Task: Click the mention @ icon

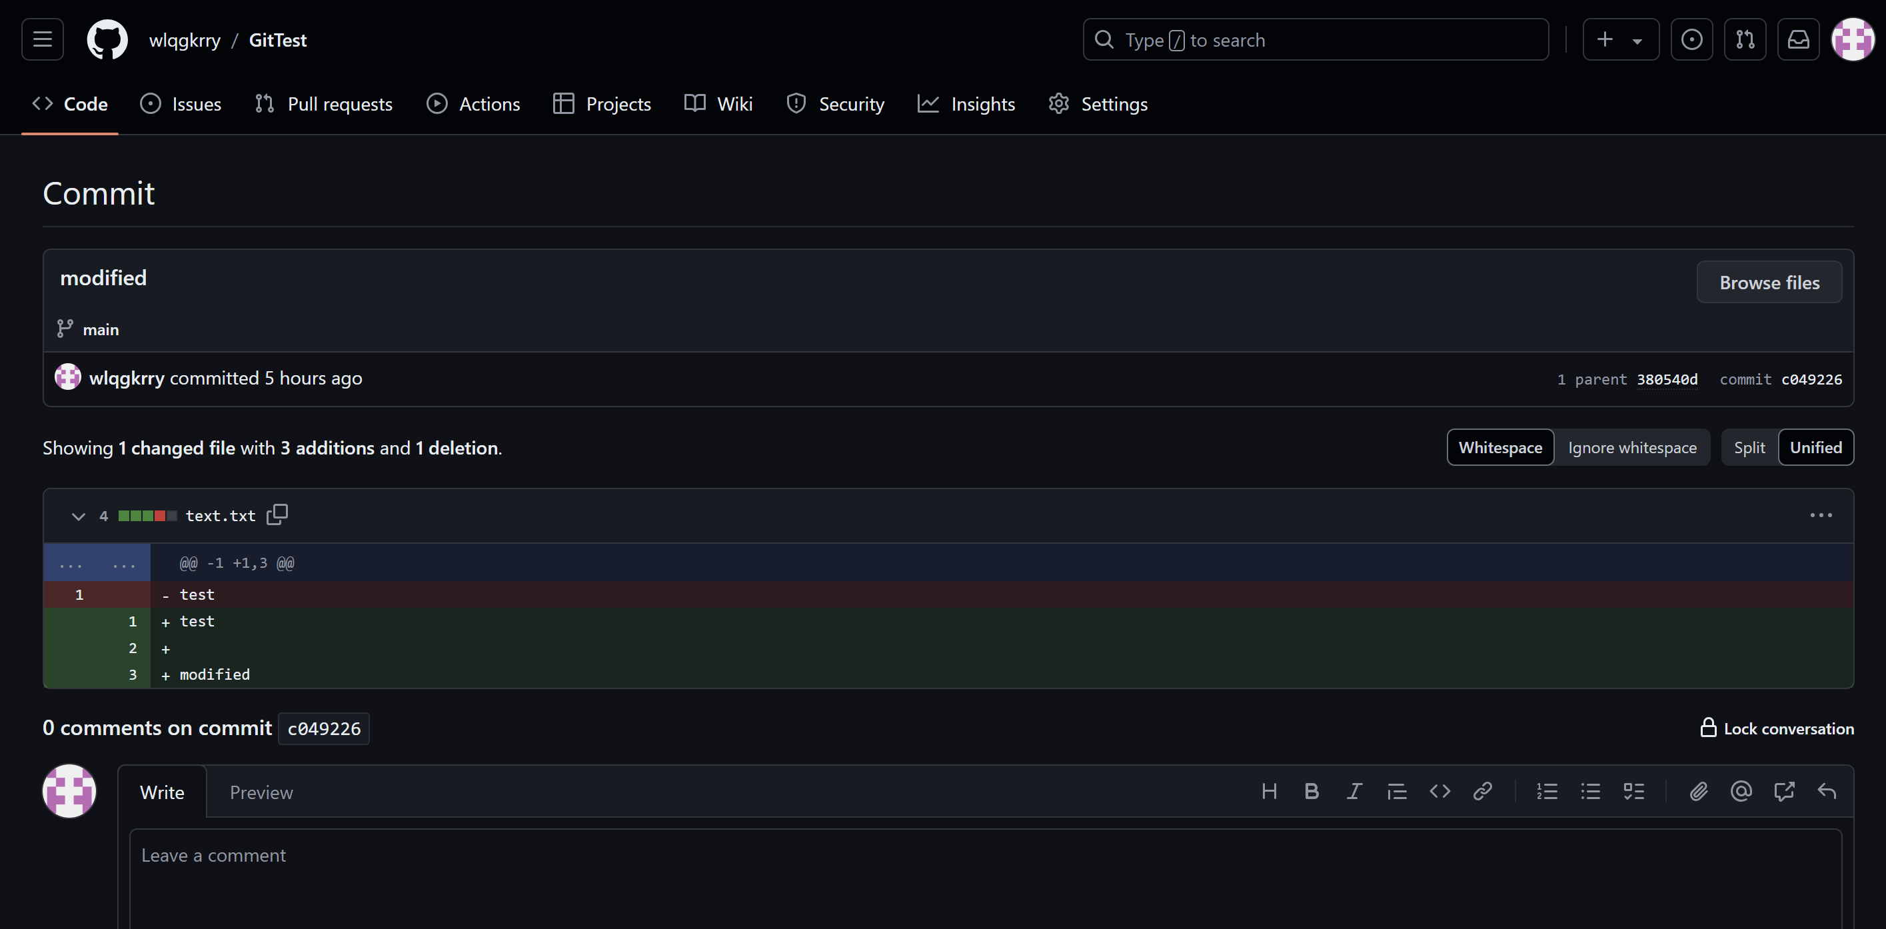Action: (x=1741, y=791)
